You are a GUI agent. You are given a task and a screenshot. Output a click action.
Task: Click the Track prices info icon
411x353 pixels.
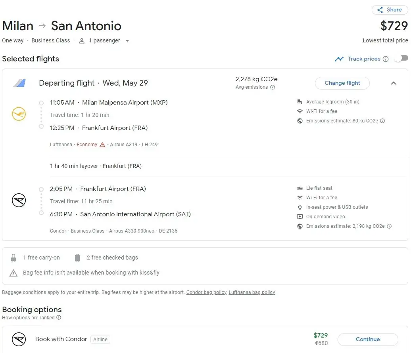pos(385,59)
